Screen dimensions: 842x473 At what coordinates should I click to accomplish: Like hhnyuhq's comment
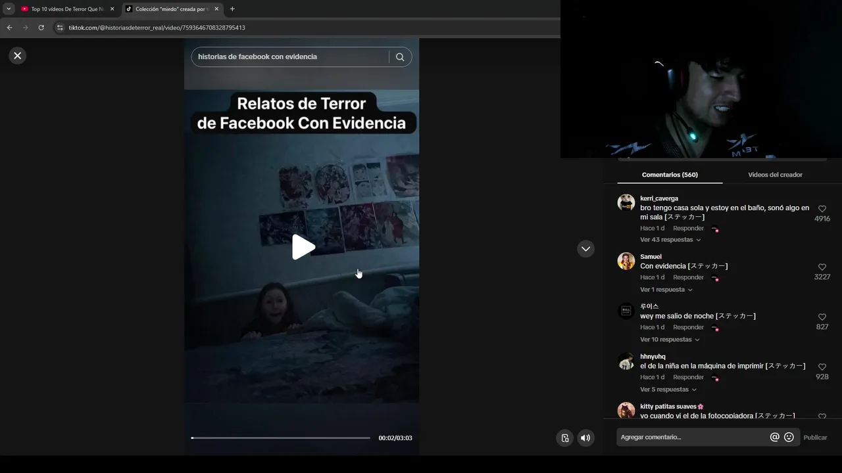coord(822,367)
